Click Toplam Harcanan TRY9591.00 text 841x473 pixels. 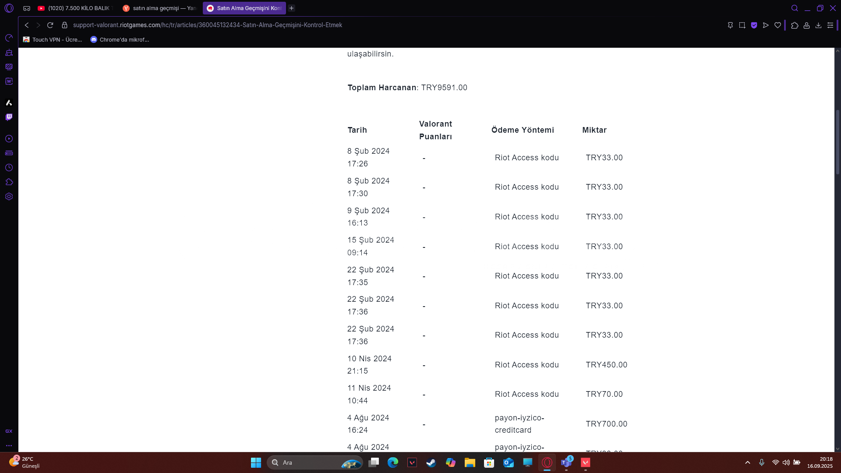407,88
